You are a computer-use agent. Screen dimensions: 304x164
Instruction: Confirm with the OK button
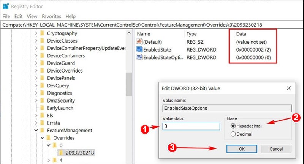click(242, 149)
